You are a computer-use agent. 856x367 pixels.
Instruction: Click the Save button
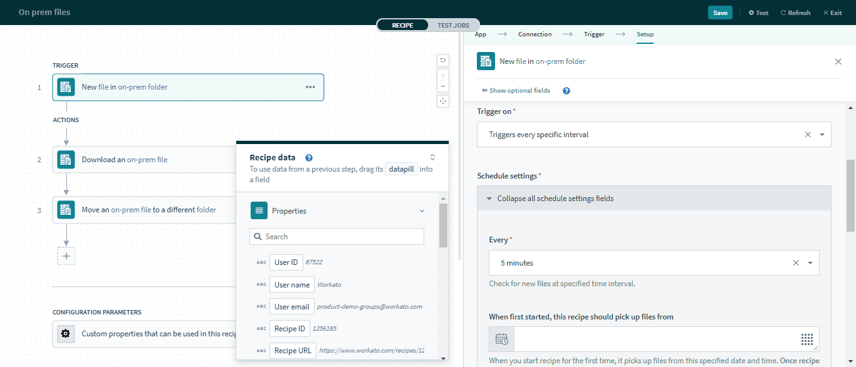pyautogui.click(x=720, y=13)
